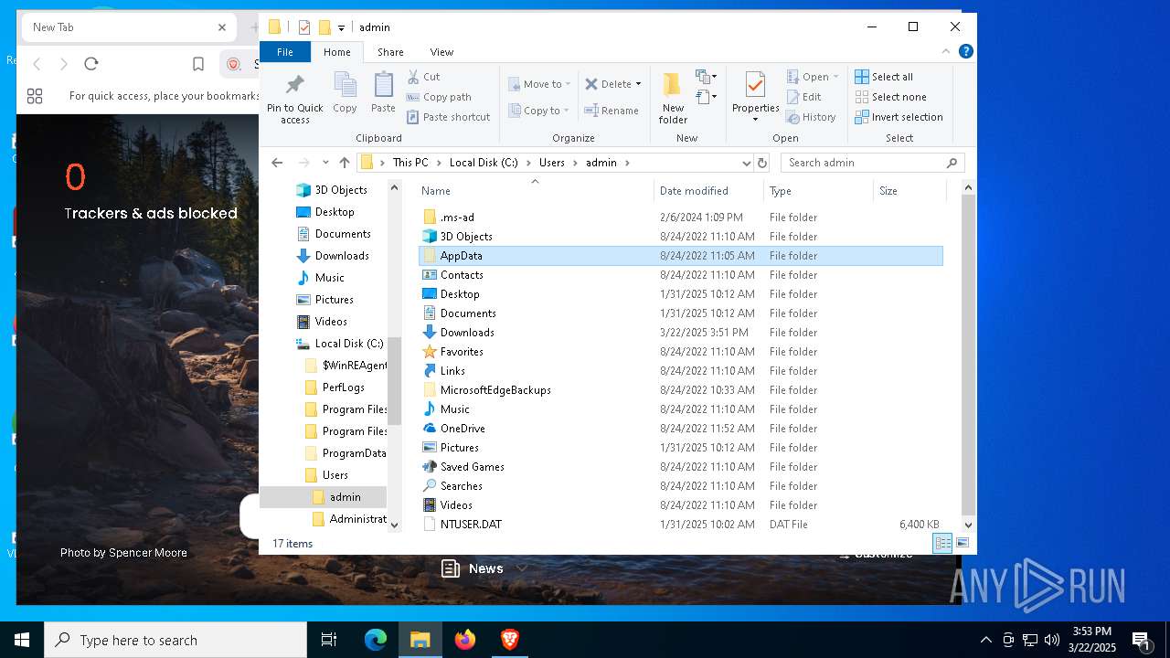The width and height of the screenshot is (1170, 658).
Task: Select Downloads in navigation pane
Action: (x=342, y=256)
